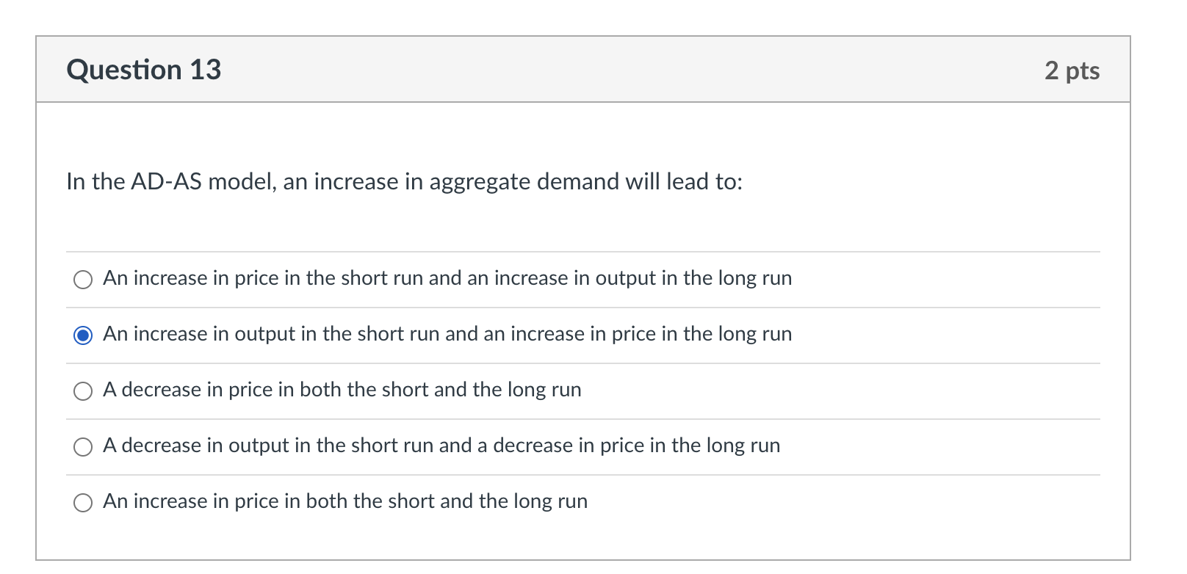
Task: Choose last option about price increase both runs
Action: click(x=83, y=501)
